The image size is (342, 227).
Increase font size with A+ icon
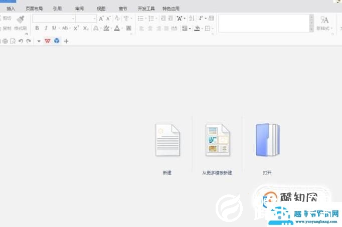[101, 19]
